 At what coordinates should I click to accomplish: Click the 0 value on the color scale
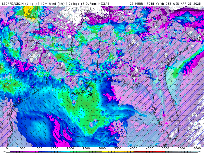click(x=7, y=148)
